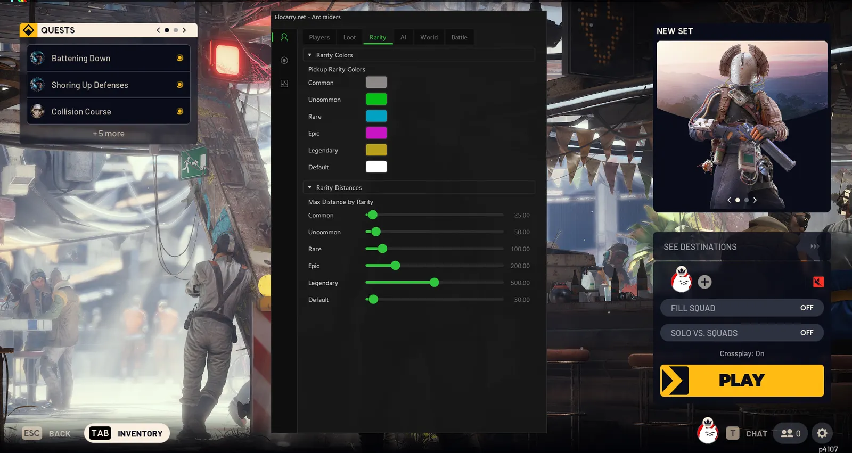Select second dot of New Set carousel

tap(747, 200)
